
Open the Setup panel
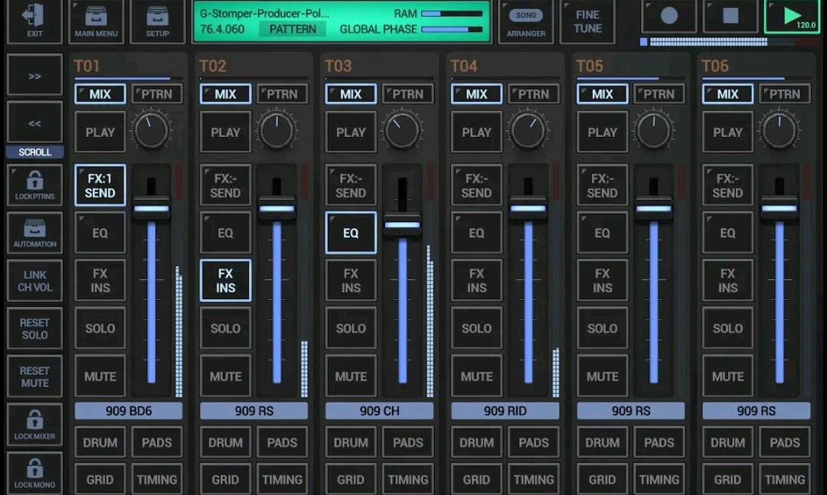point(157,21)
